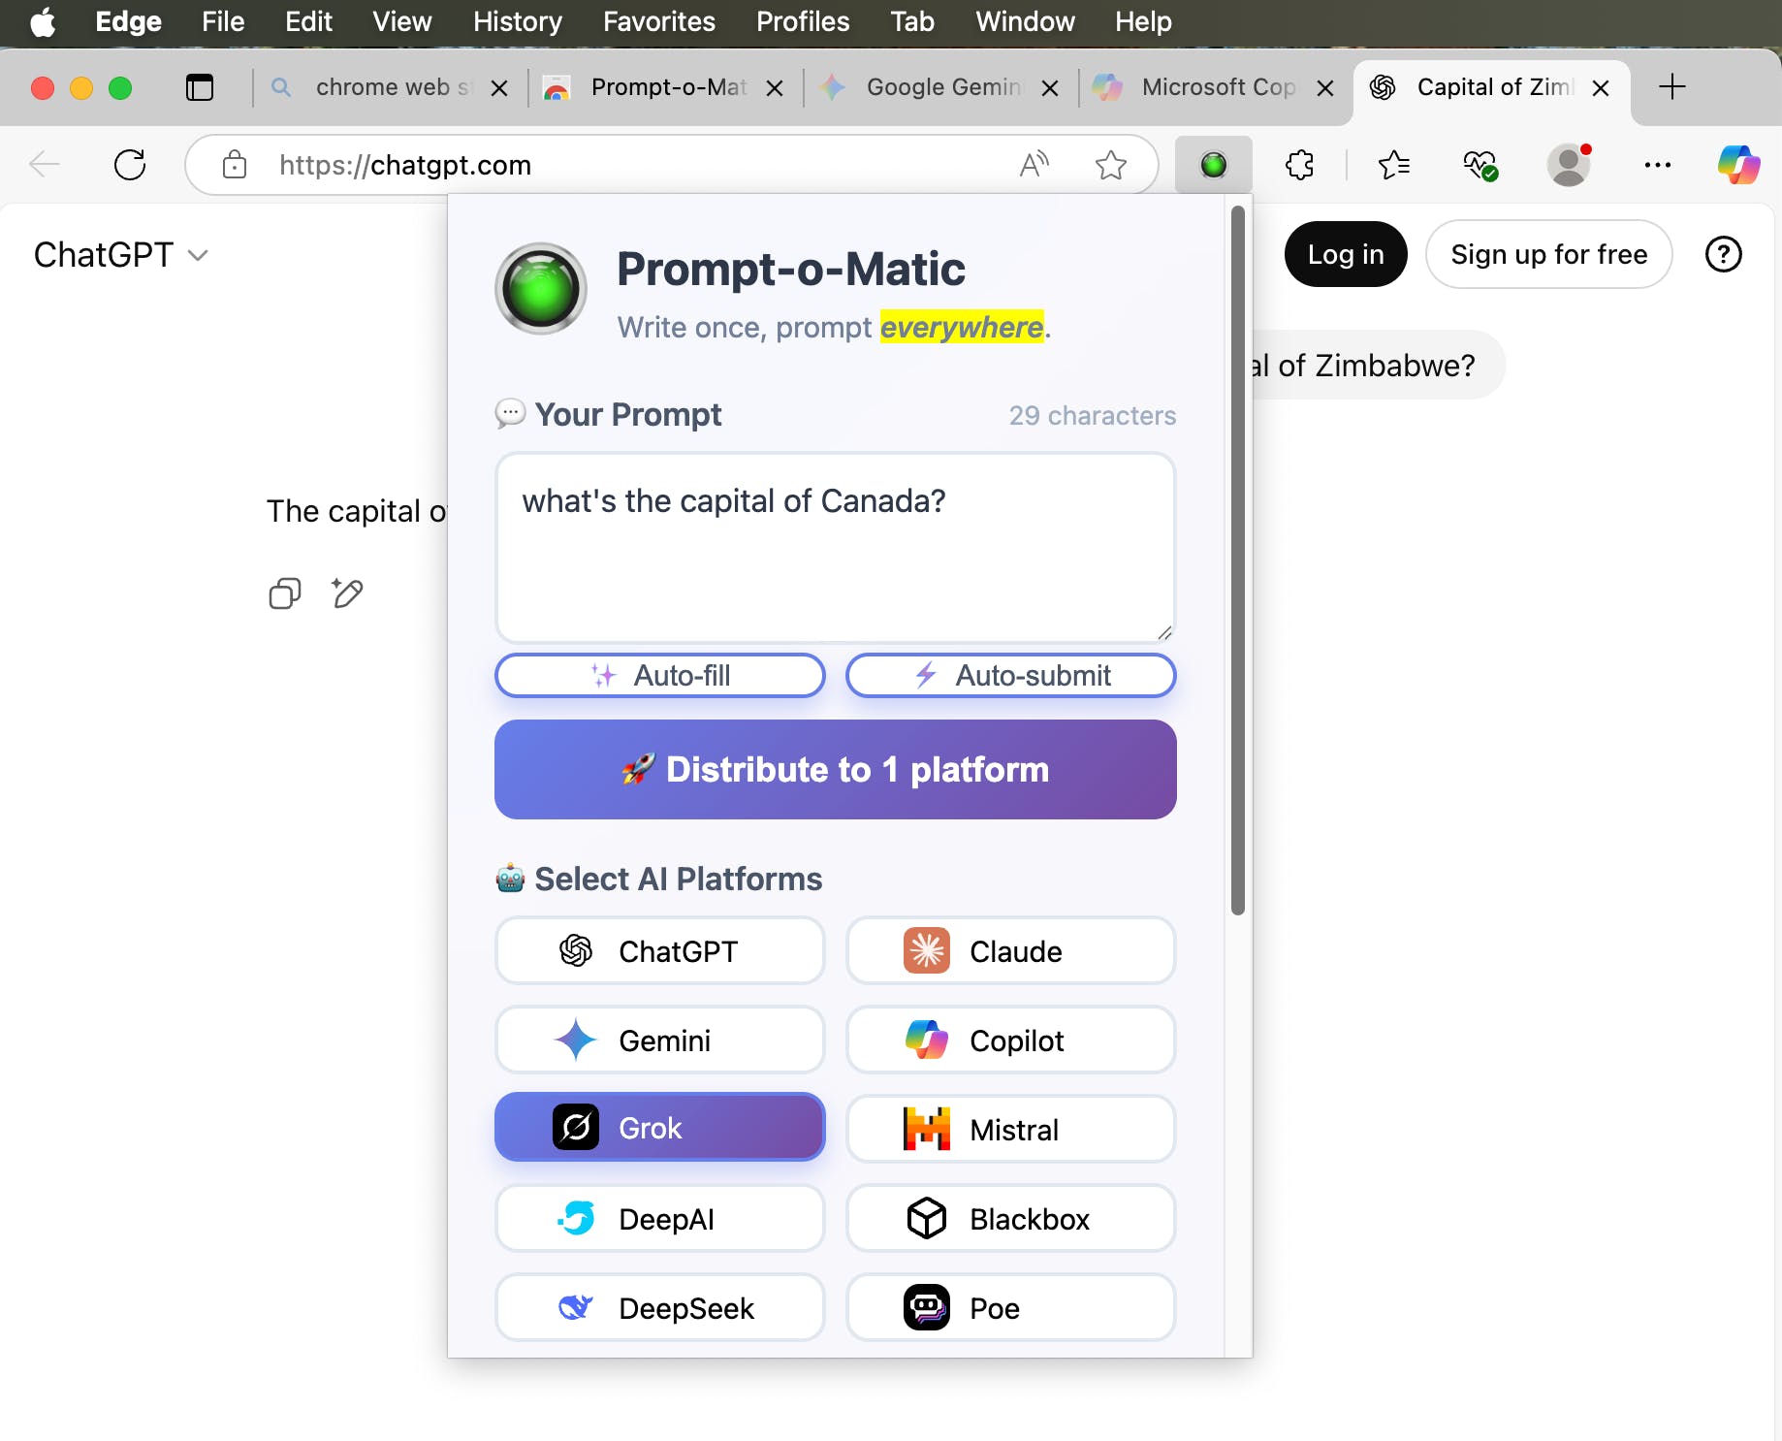View site information lock icon
Image resolution: width=1782 pixels, height=1441 pixels.
click(235, 165)
